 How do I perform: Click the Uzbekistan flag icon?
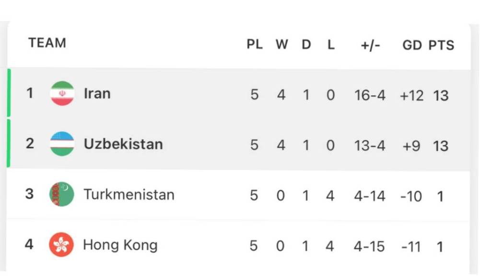[x=62, y=144]
